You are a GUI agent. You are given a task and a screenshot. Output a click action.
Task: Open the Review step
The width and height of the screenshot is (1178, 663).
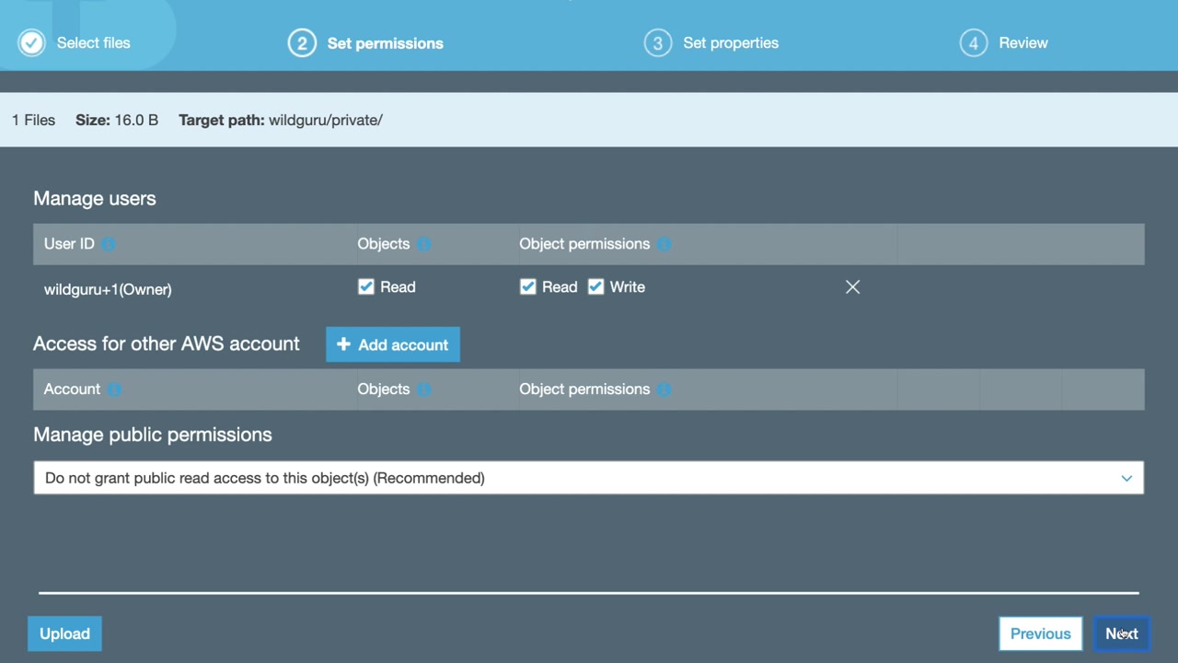(1004, 43)
